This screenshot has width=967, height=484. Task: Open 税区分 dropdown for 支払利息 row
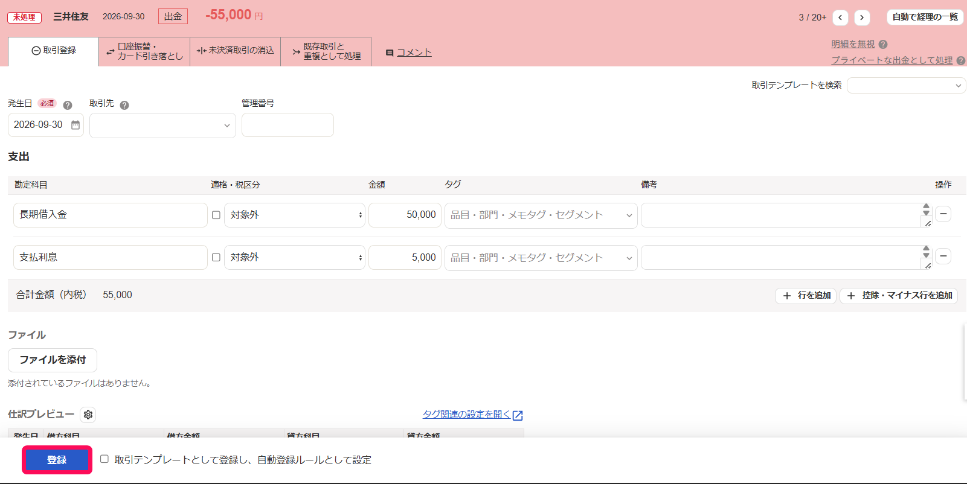(x=295, y=257)
